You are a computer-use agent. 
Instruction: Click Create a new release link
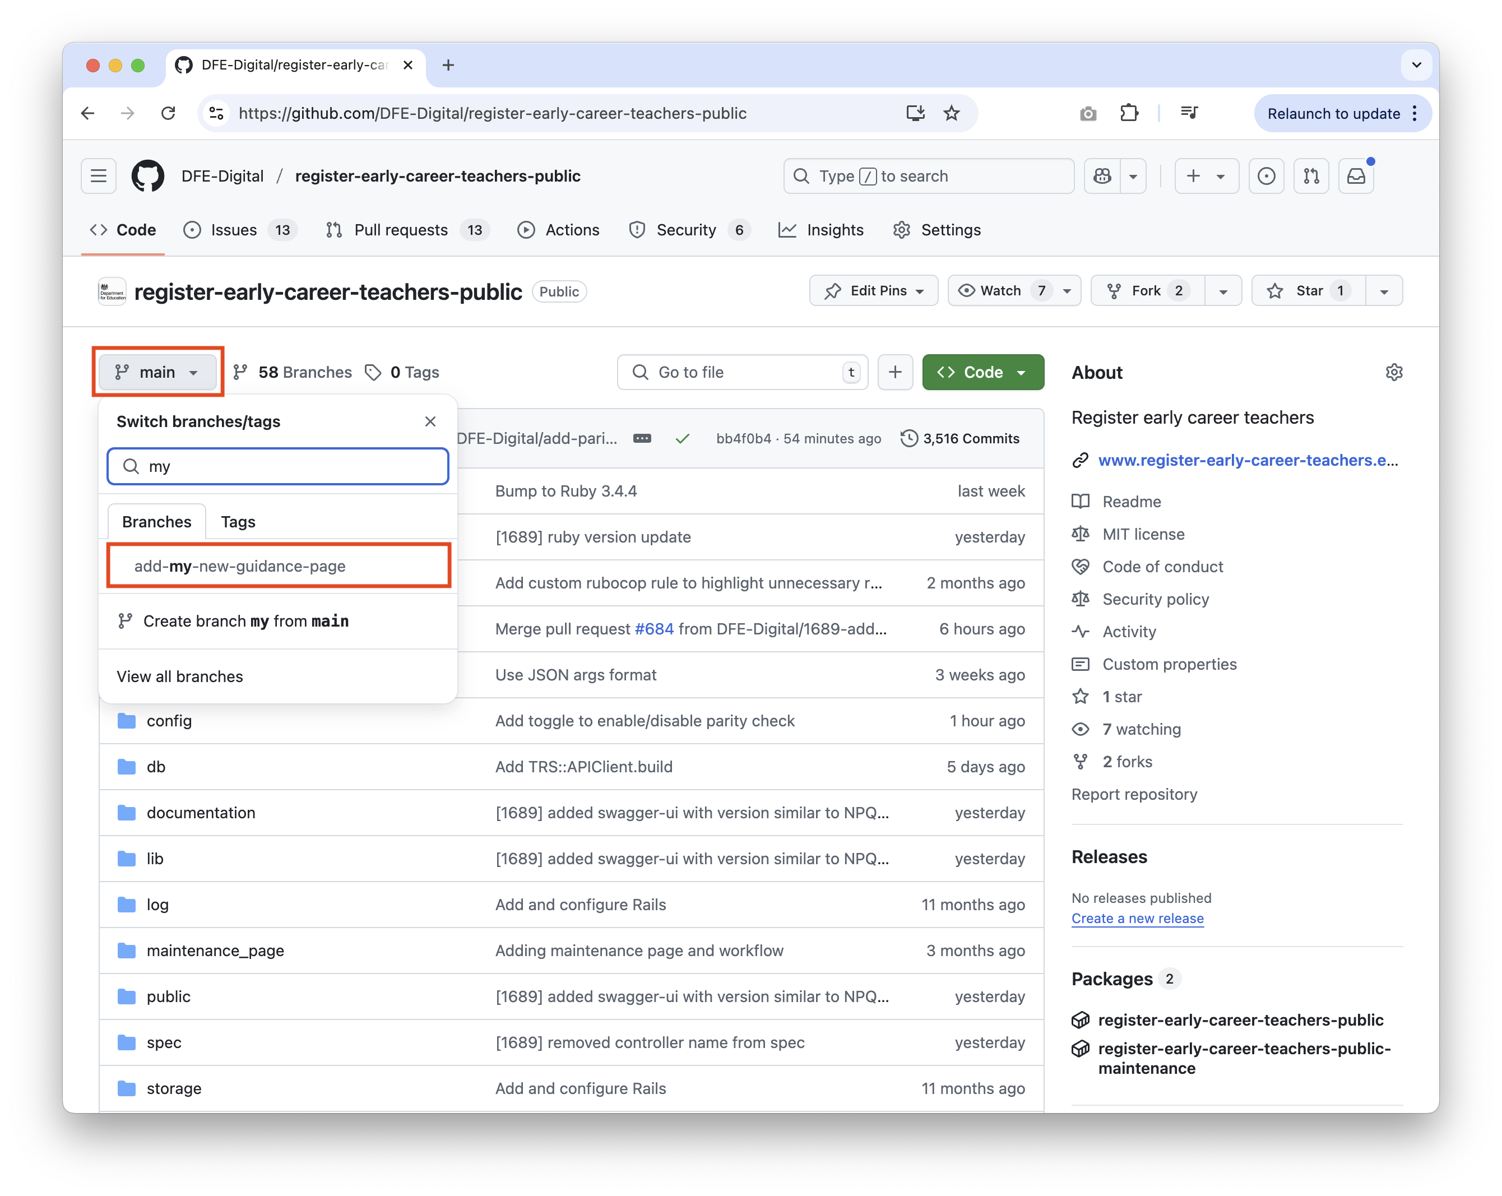(1137, 918)
